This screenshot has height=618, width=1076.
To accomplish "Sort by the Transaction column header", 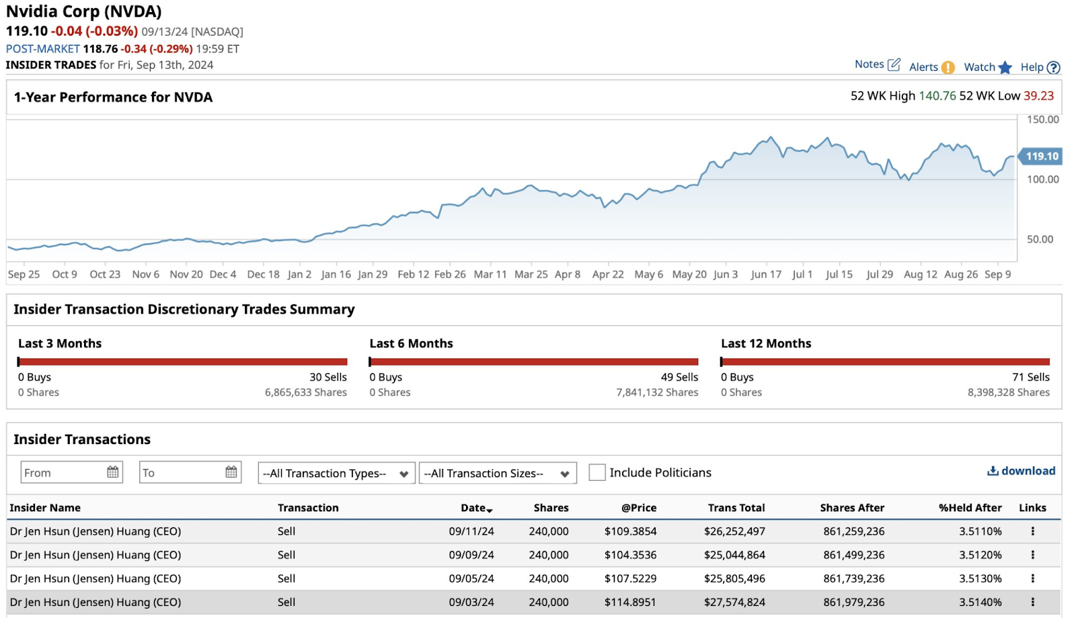I will tap(308, 508).
